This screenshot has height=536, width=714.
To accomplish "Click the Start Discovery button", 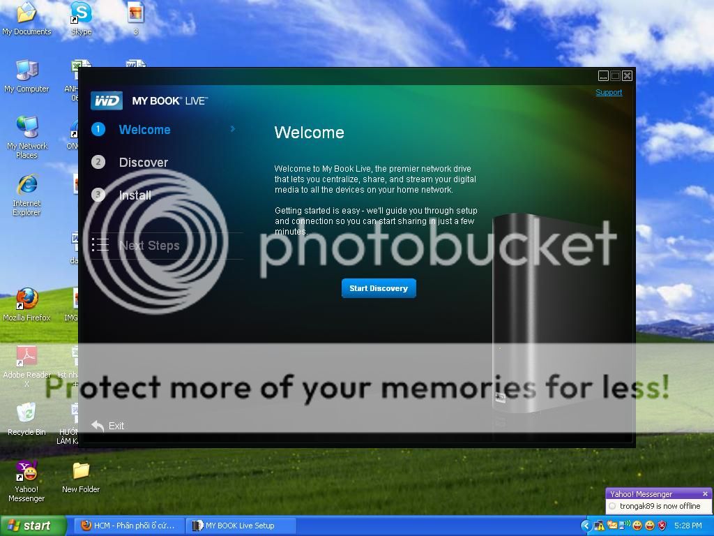I will pyautogui.click(x=378, y=288).
